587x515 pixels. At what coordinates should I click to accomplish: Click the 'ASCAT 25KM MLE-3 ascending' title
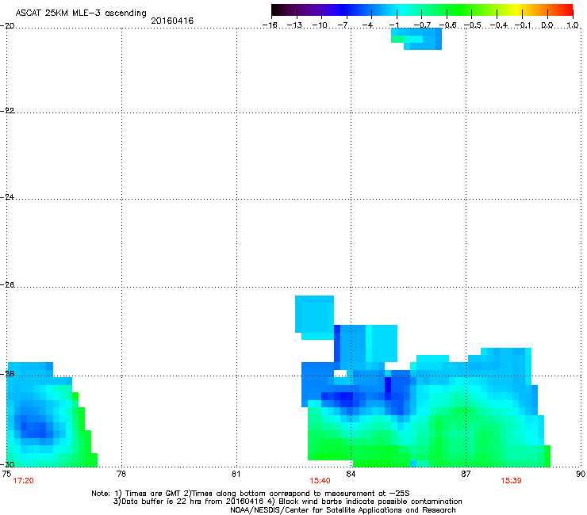coord(81,13)
